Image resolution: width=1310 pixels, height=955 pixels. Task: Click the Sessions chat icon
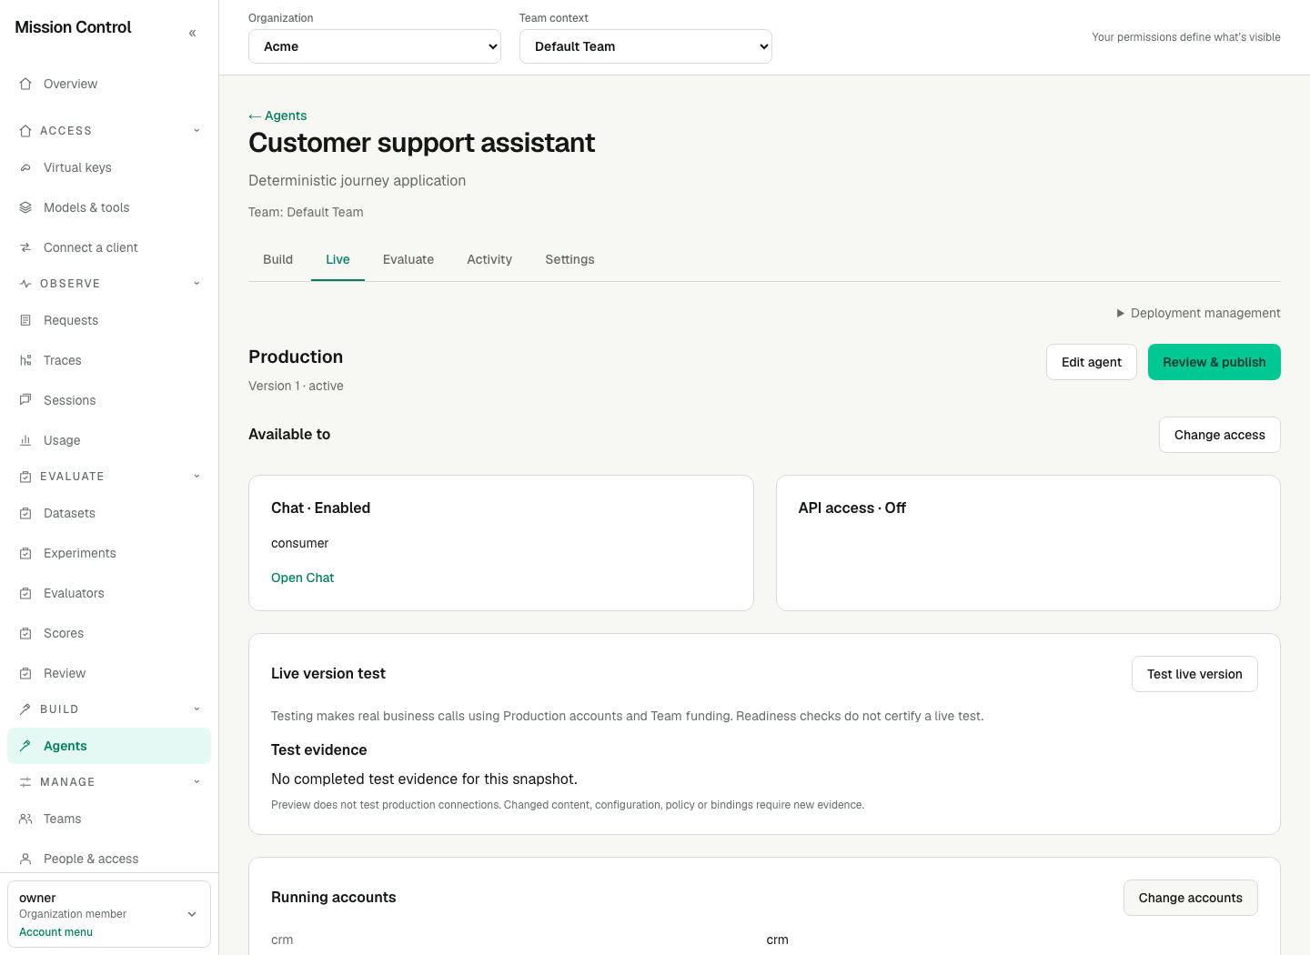(25, 400)
